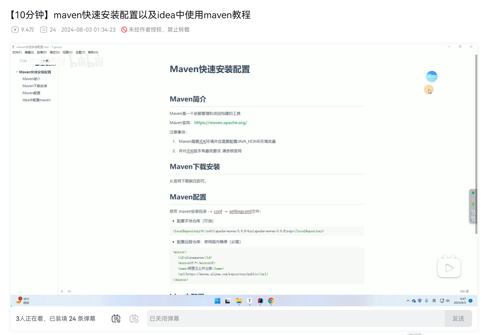Viewport: 483px width, 335px height.
Task: Toggle the danmaku display switch icon
Action: [116, 318]
